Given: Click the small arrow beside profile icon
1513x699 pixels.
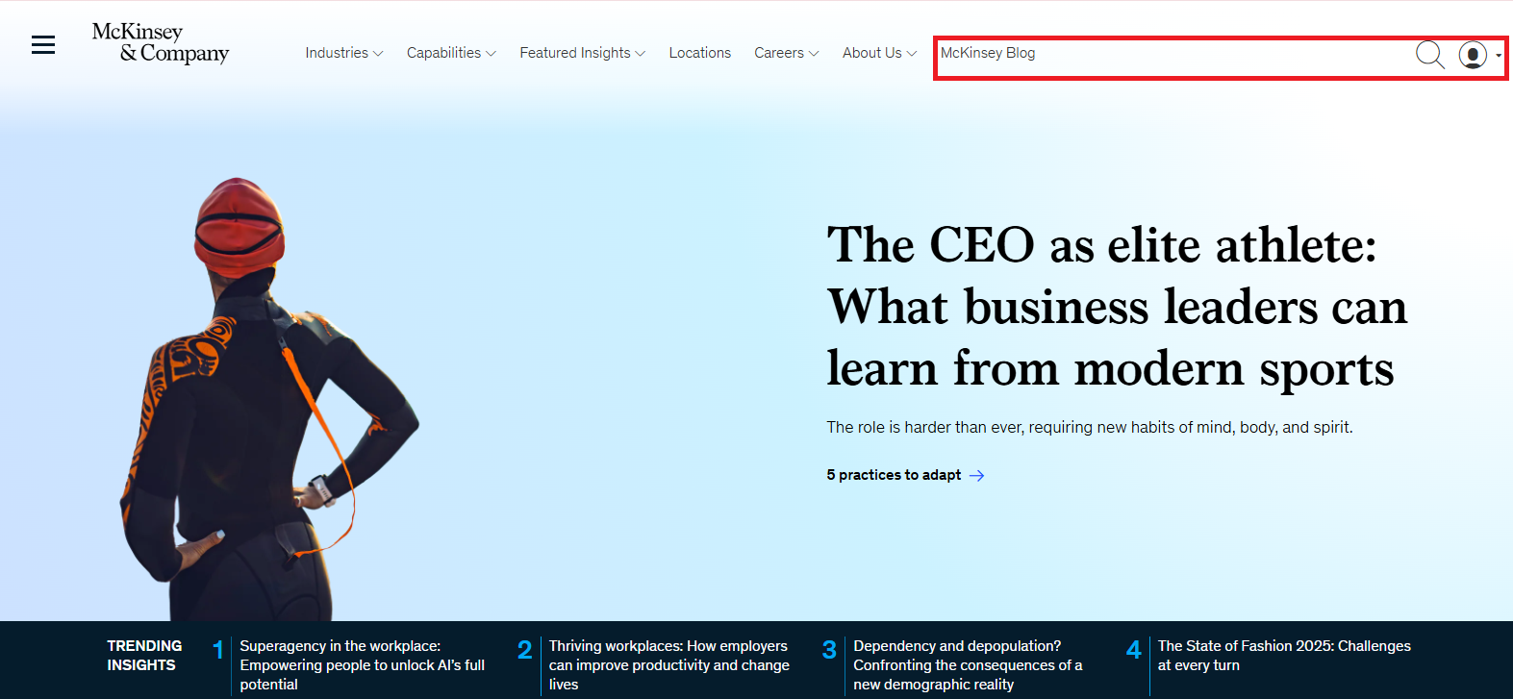Looking at the screenshot, I should pos(1499,56).
